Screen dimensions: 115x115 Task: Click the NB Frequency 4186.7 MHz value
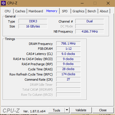(90, 31)
